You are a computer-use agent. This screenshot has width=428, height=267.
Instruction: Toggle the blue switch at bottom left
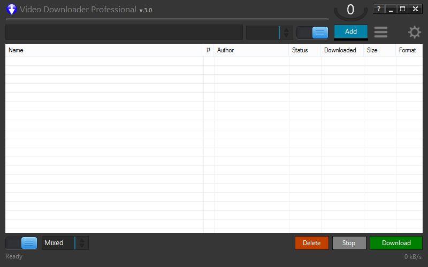[21, 243]
